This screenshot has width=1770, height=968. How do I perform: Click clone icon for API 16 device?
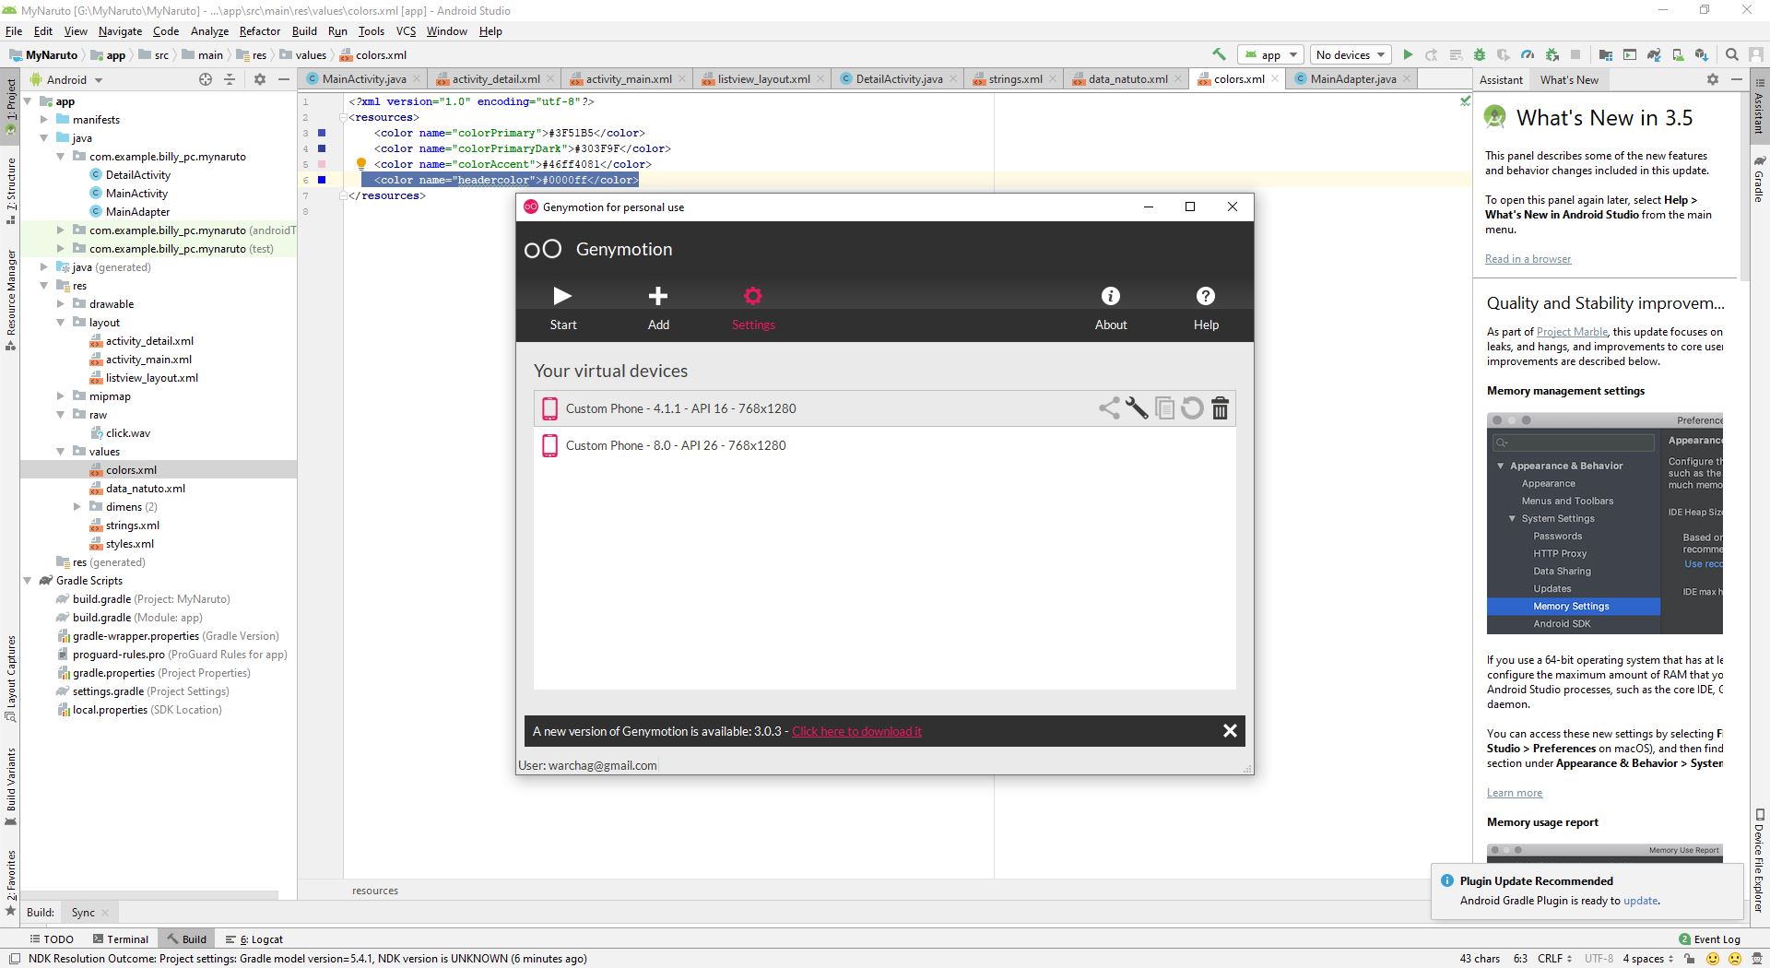[1164, 408]
